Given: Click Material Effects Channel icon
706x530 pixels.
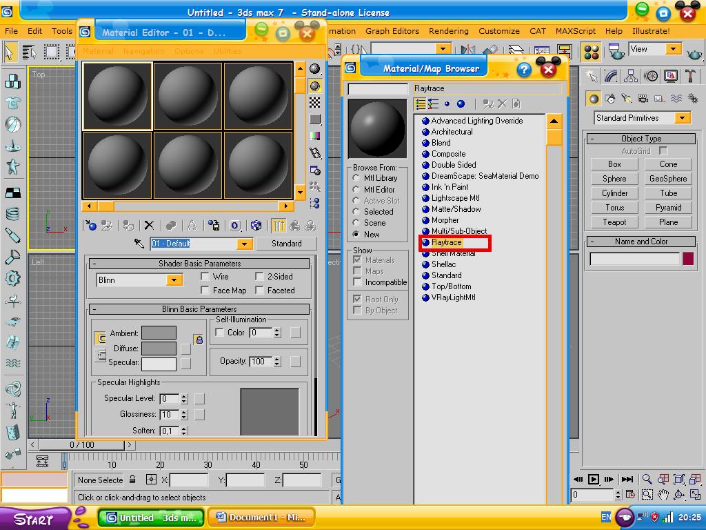Looking at the screenshot, I should pyautogui.click(x=235, y=226).
